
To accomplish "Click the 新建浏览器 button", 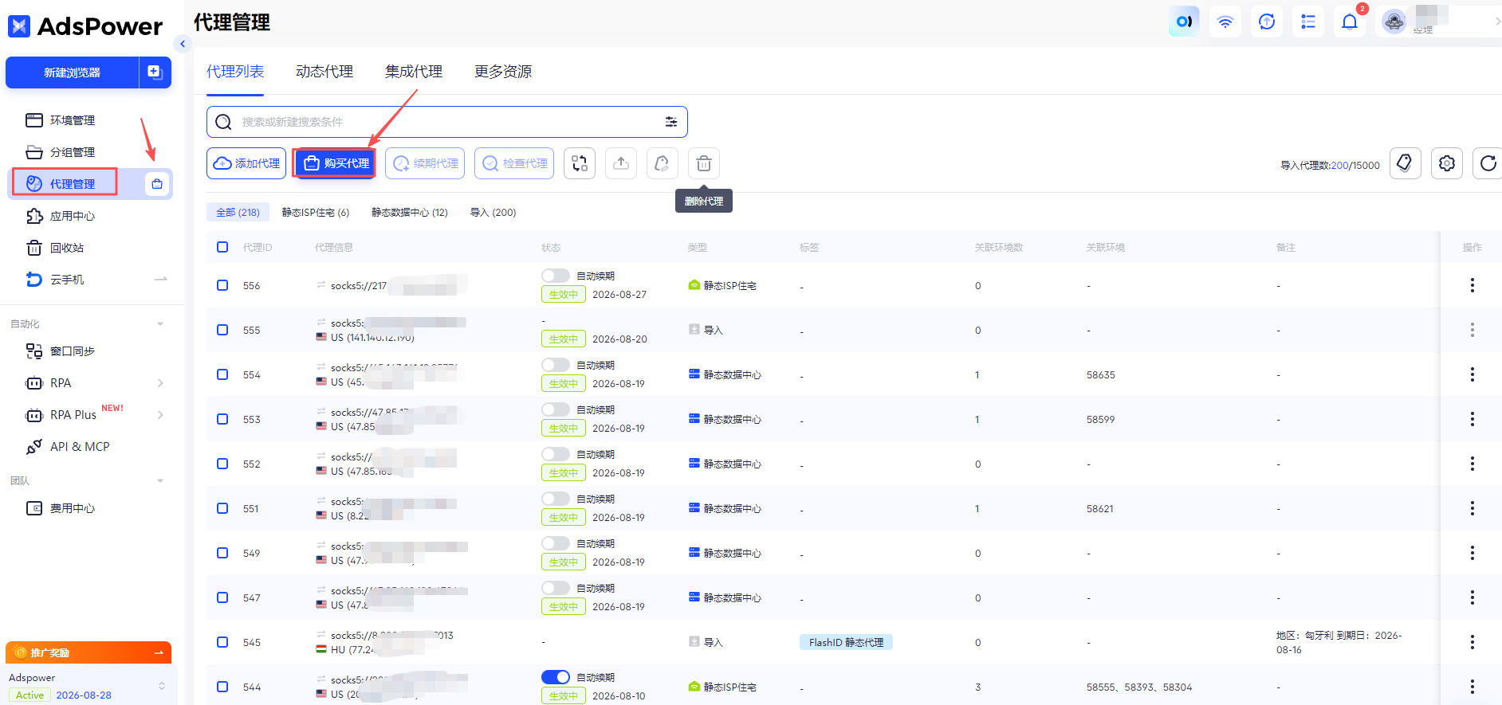I will point(72,72).
